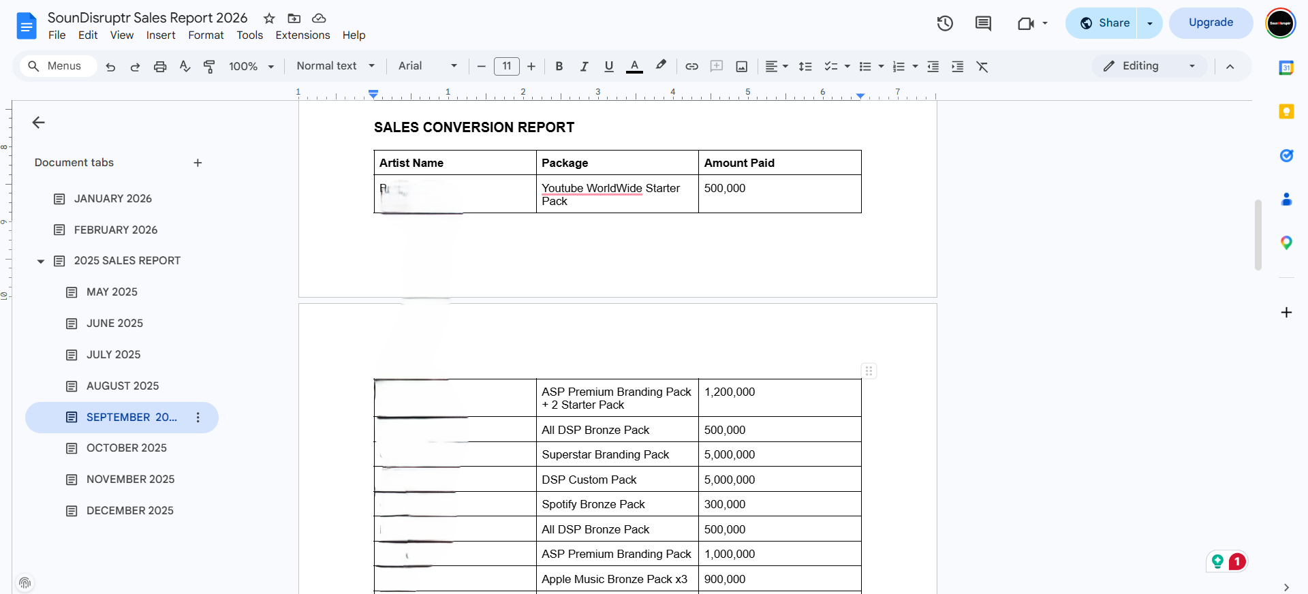Viewport: 1308px width, 594px height.
Task: Clear formatting
Action: click(x=982, y=67)
